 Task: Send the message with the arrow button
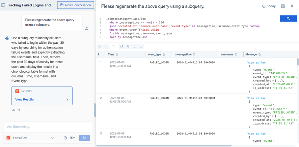click(x=84, y=138)
